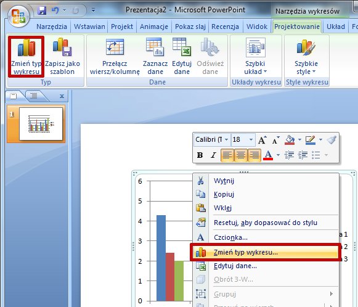Open the Szybki układ gallery dropdown
The width and height of the screenshot is (358, 307).
click(x=256, y=57)
